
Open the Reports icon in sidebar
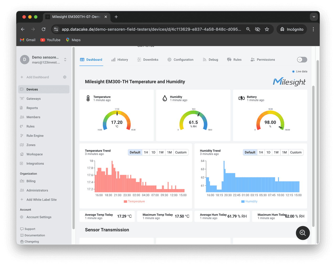[x=22, y=108]
